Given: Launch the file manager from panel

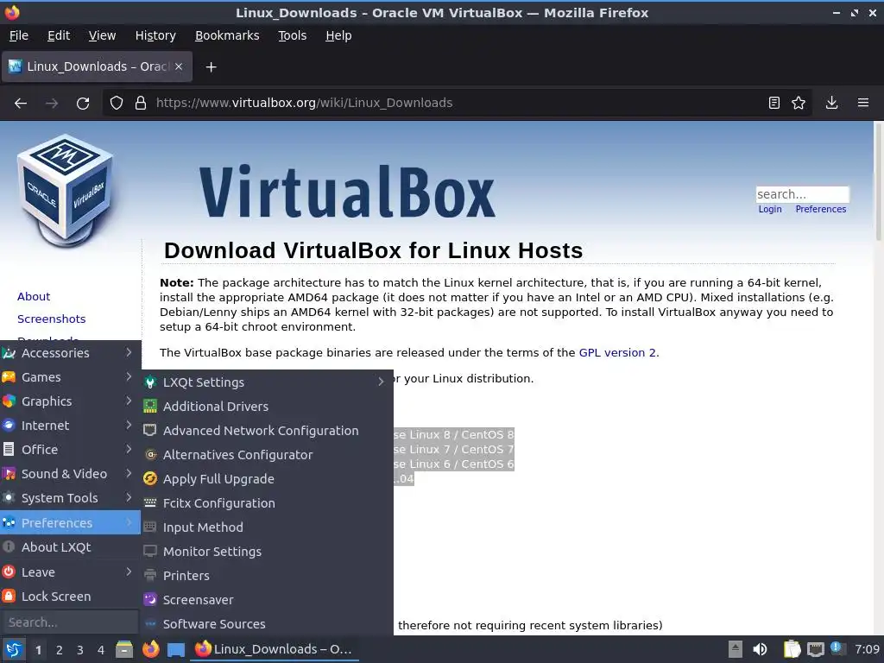Looking at the screenshot, I should tap(124, 649).
